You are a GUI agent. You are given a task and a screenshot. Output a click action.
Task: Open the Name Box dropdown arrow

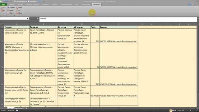click(28, 19)
